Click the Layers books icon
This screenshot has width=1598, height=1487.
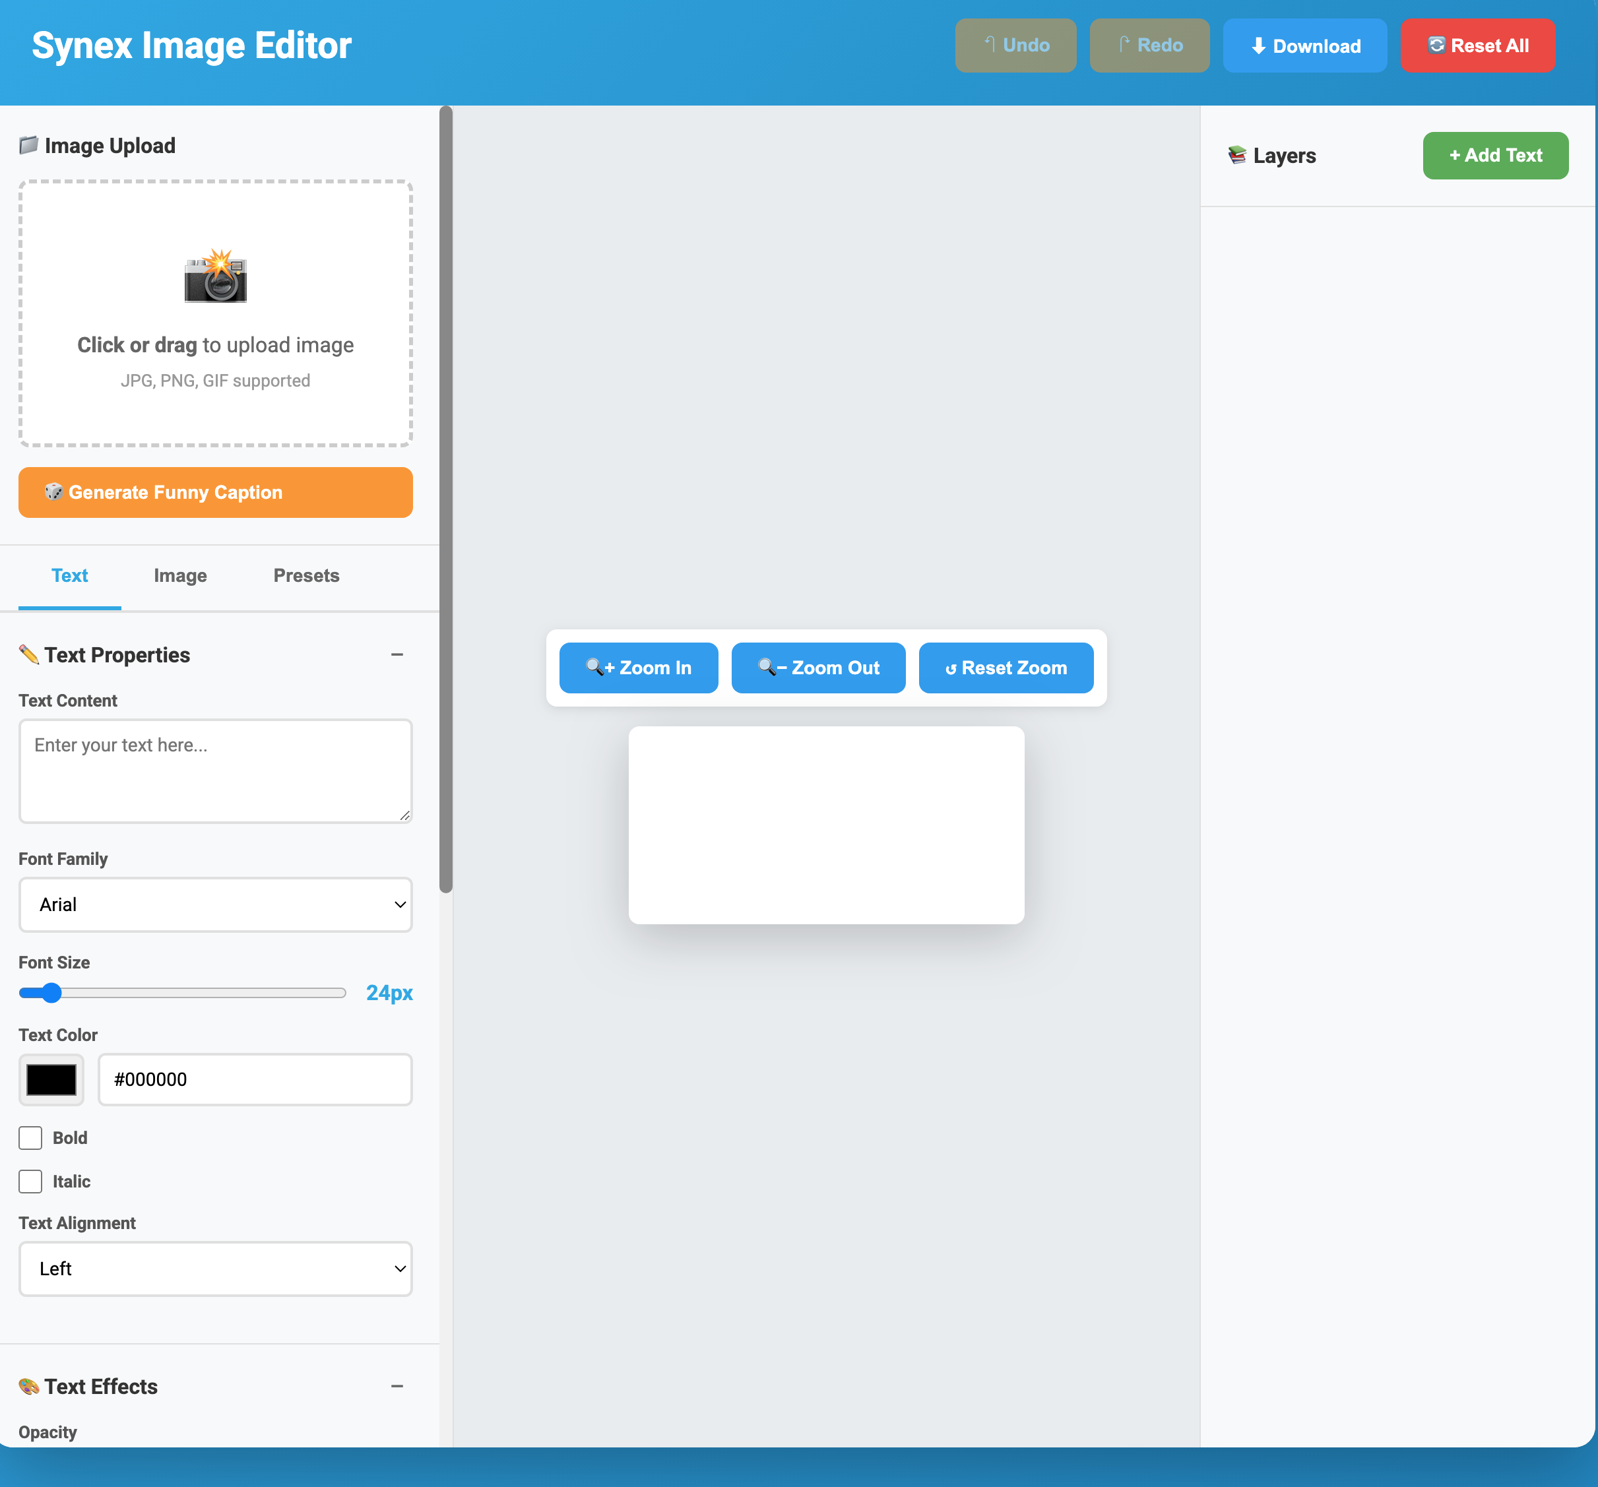1236,155
